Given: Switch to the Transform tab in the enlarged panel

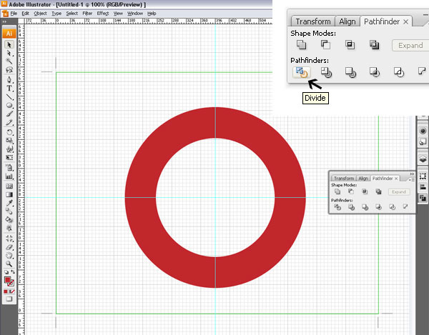Looking at the screenshot, I should [313, 21].
